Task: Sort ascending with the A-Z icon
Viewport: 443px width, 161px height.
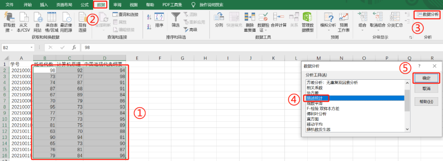Action: tap(149, 17)
